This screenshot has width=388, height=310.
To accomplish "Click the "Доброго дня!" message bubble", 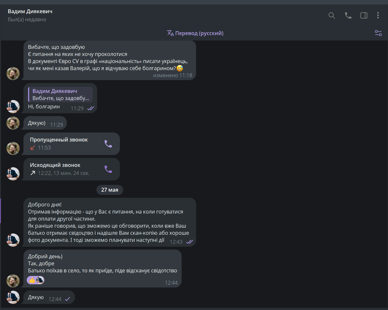I will click(x=109, y=222).
